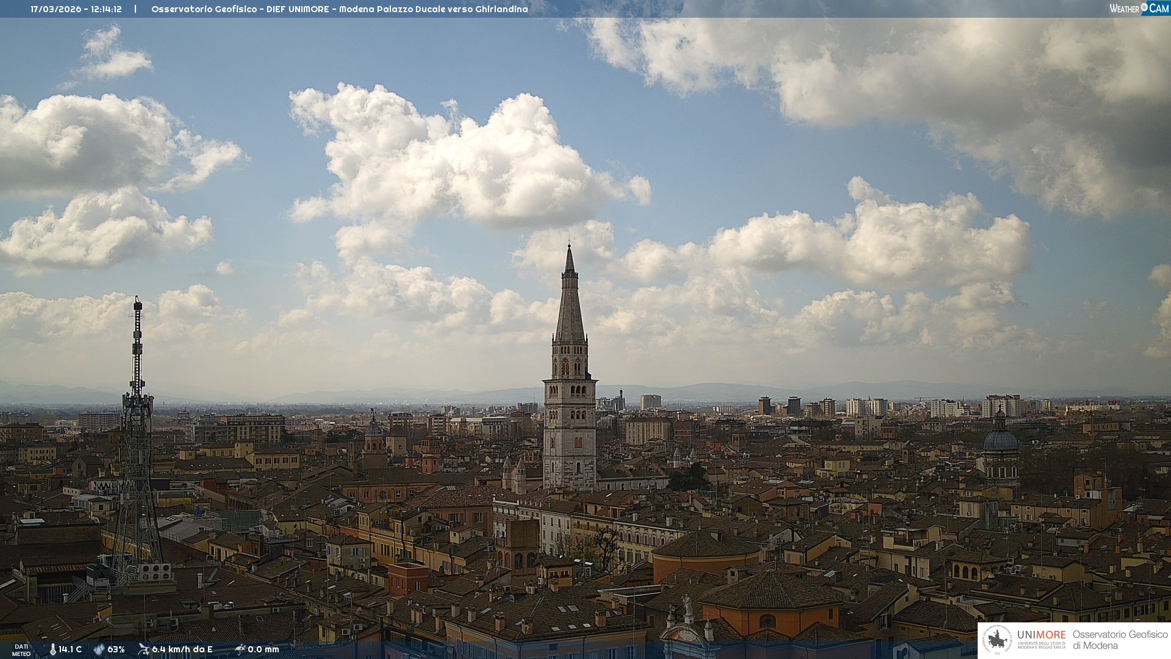Select the 14.1 C temperature reading
This screenshot has width=1171, height=659.
click(x=70, y=649)
